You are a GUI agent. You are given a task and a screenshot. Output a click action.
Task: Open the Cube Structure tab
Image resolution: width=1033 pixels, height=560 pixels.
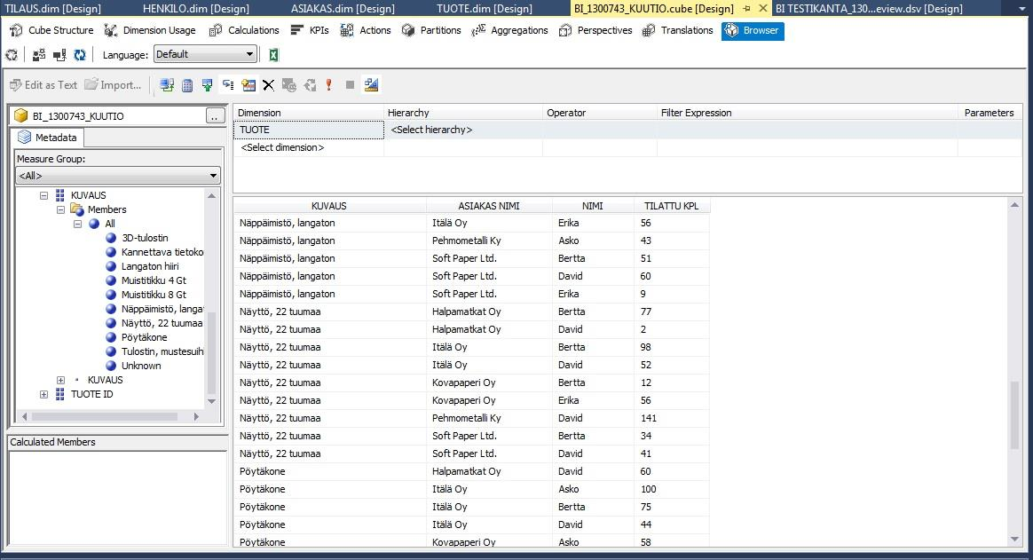(x=51, y=30)
